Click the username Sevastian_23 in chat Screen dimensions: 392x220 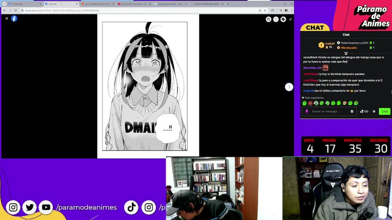[x=312, y=68]
